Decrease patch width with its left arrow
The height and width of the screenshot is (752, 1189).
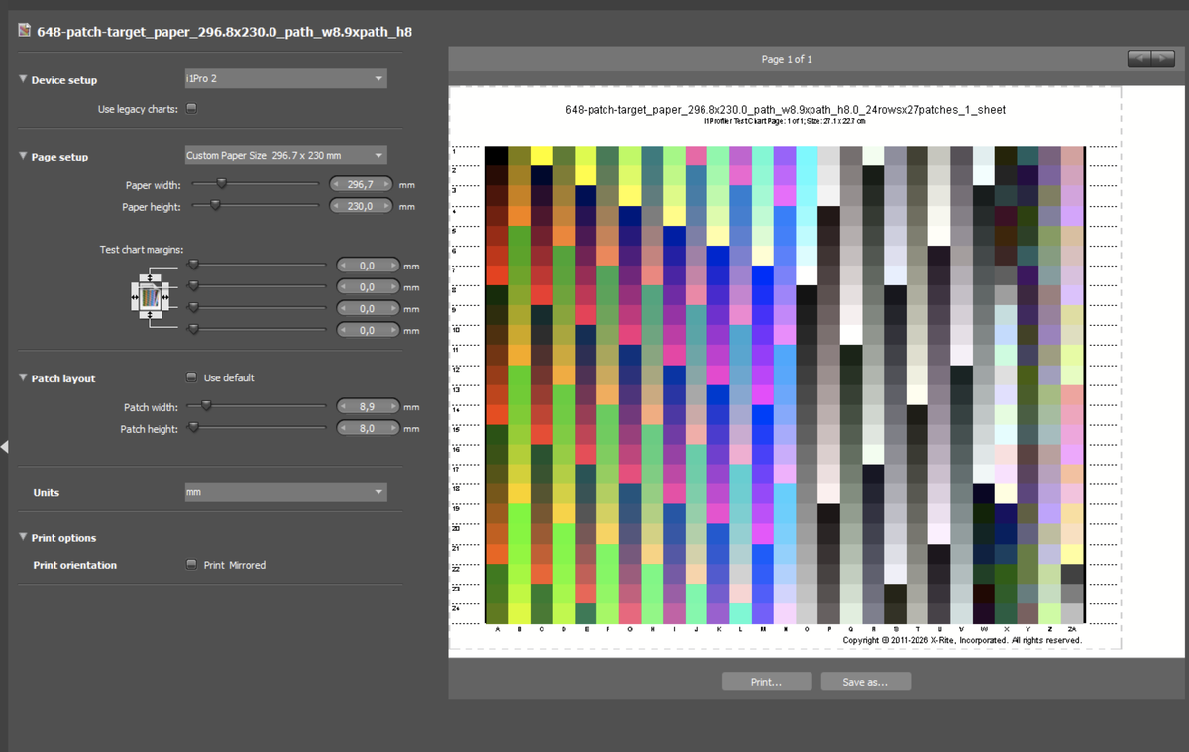344,406
